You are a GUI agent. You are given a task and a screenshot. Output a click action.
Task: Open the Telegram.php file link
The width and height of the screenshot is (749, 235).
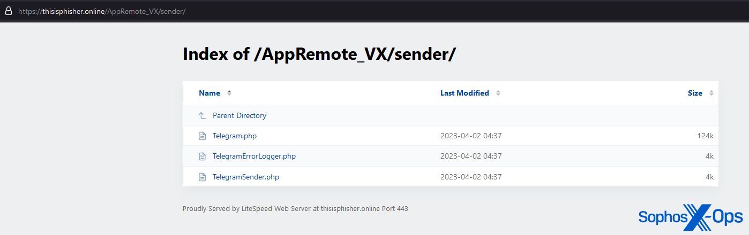235,136
